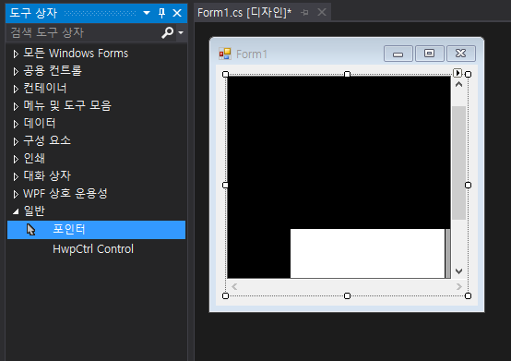Expand WPF 상호 운용성 category
This screenshot has width=511, height=361.
(x=16, y=195)
